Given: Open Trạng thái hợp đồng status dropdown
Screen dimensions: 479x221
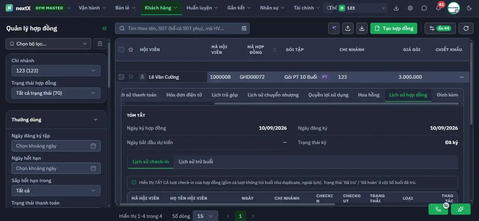Looking at the screenshot, I should 56,93.
